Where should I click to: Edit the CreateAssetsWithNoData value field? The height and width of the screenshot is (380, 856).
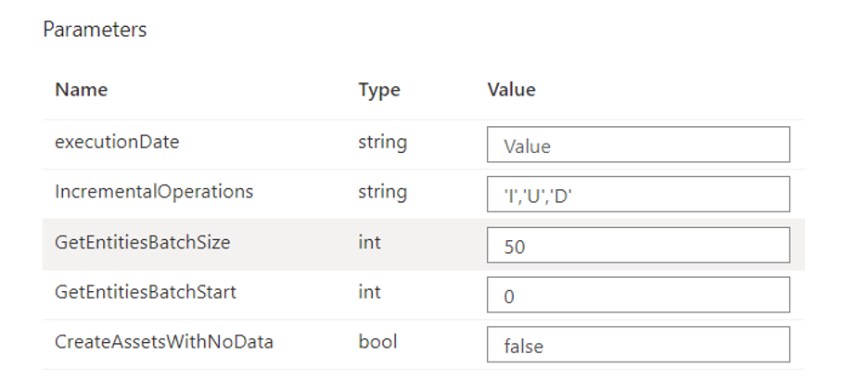pyautogui.click(x=638, y=345)
